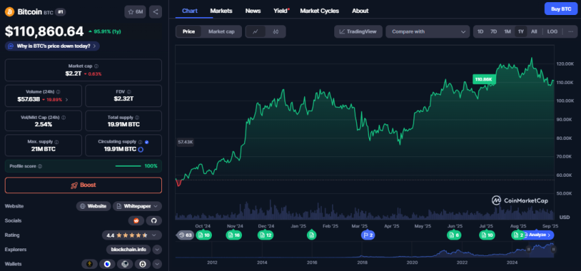Open the late-January news marker without a number

(x=312, y=235)
